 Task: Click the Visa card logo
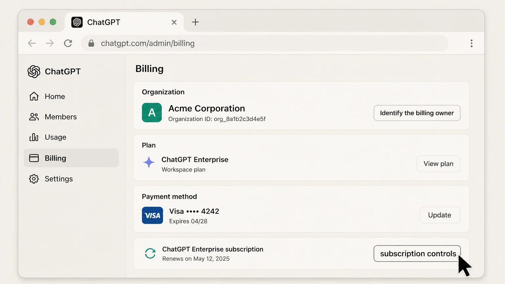pyautogui.click(x=153, y=215)
